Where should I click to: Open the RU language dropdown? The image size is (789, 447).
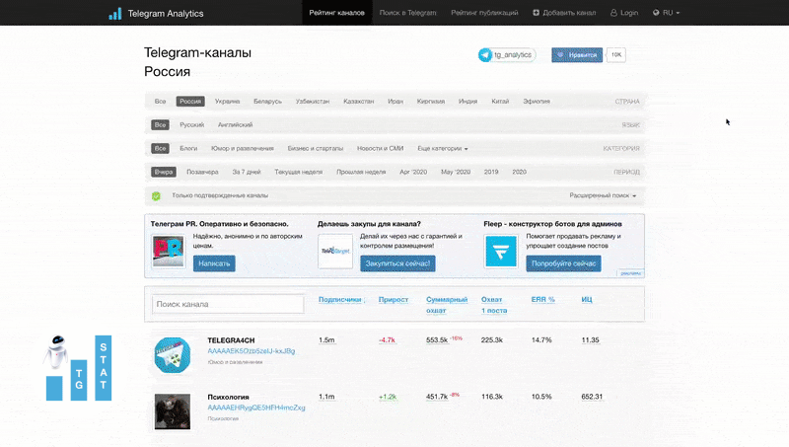667,13
